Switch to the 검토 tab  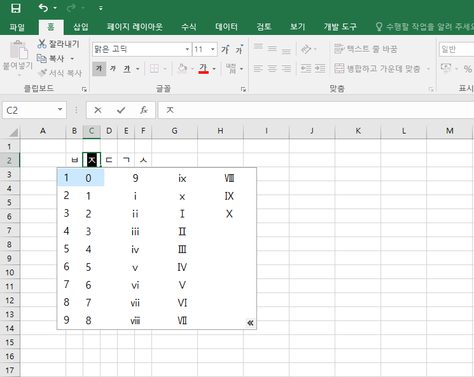tap(264, 27)
